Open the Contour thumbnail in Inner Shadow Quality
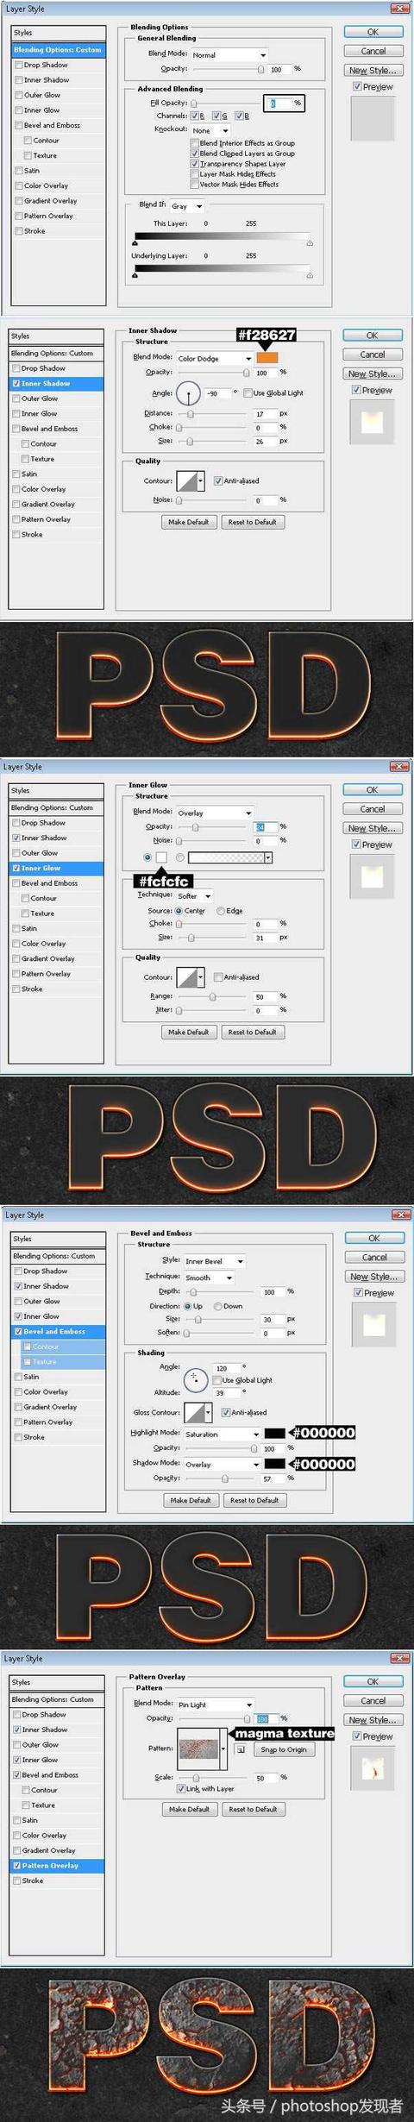This screenshot has height=2122, width=414. [x=186, y=481]
